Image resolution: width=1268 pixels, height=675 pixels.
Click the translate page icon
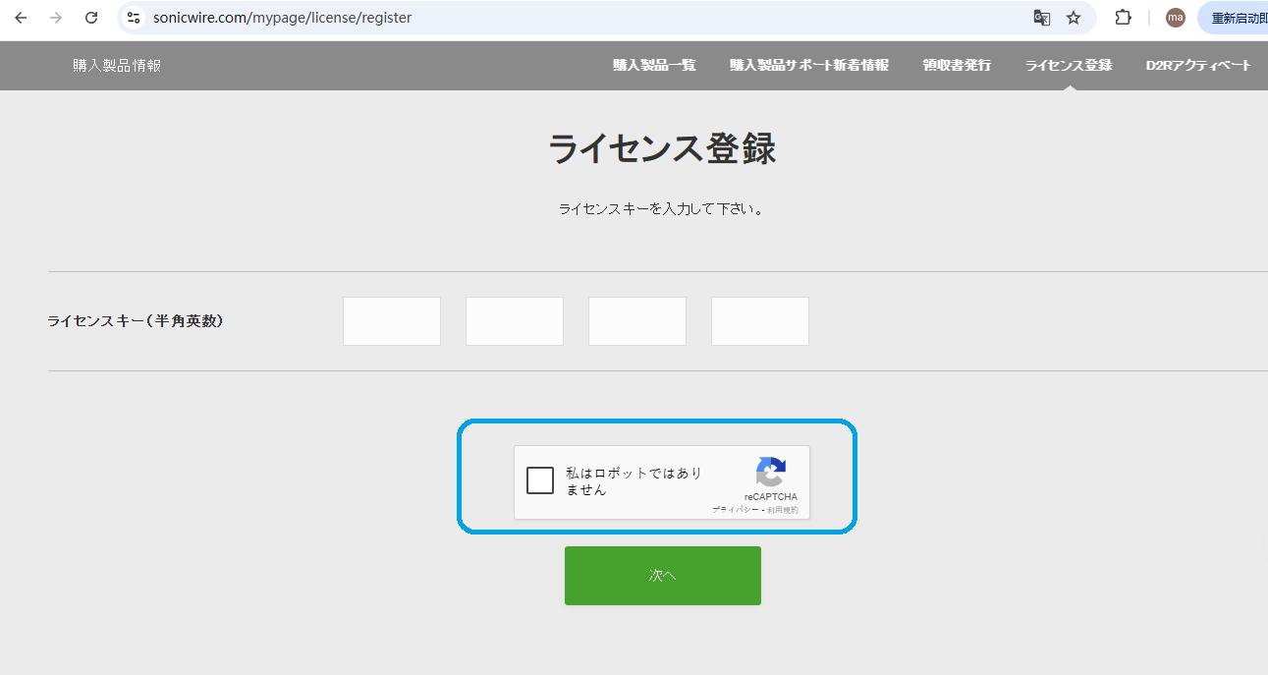point(1041,18)
